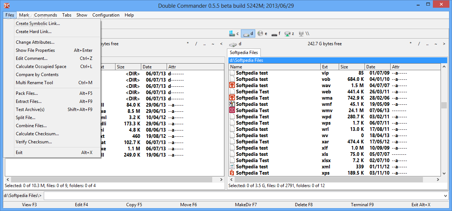Screen dimensions: 452x211
Task: Open the Configuration menu
Action: point(106,15)
